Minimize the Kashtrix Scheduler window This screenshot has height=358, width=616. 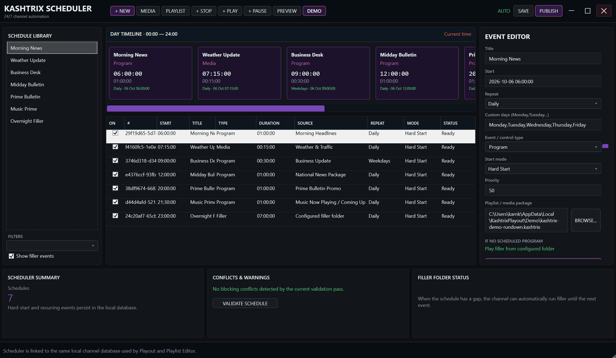point(571,11)
